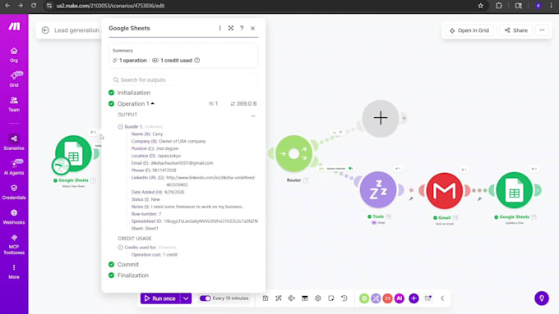Collapse the OUTPUT section

[252, 116]
